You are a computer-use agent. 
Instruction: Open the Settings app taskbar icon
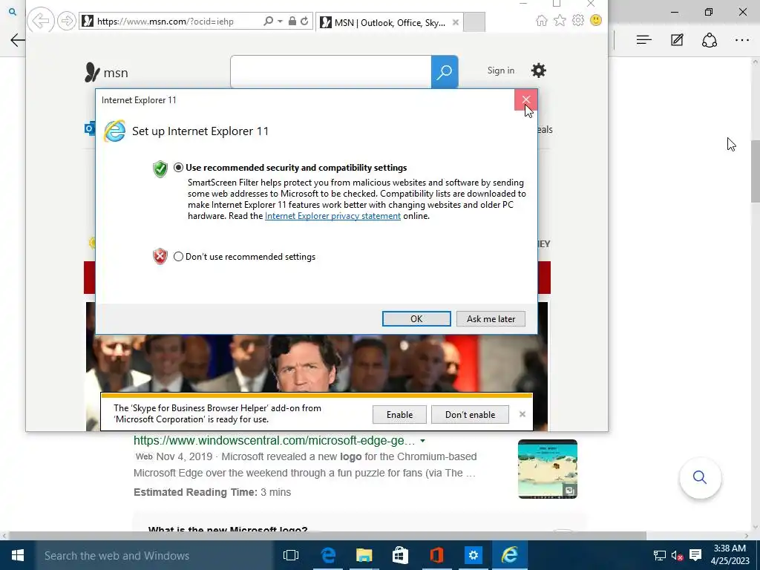pos(473,555)
